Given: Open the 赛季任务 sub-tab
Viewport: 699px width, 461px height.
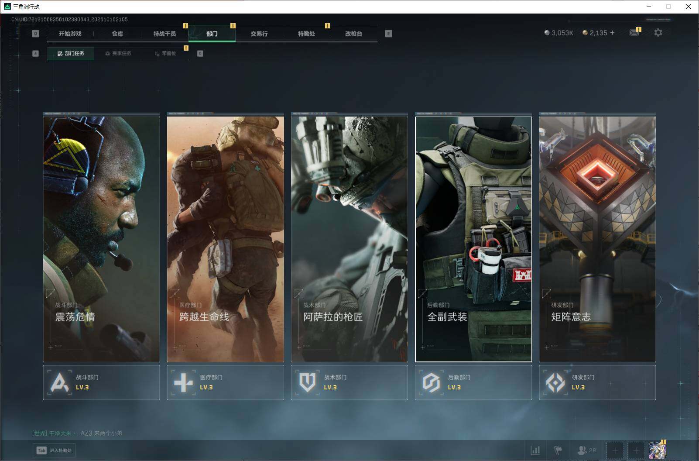Looking at the screenshot, I should coord(118,53).
